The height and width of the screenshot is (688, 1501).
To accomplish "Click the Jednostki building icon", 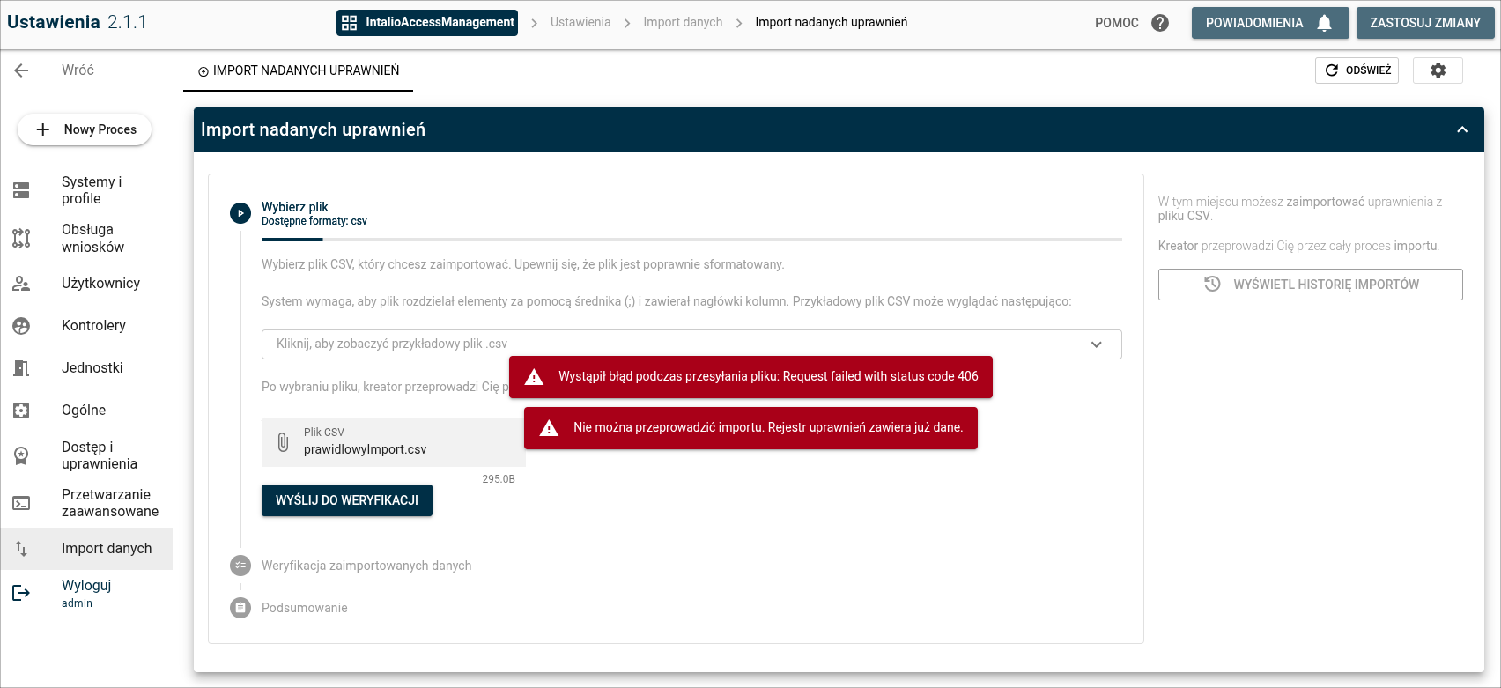I will [22, 368].
